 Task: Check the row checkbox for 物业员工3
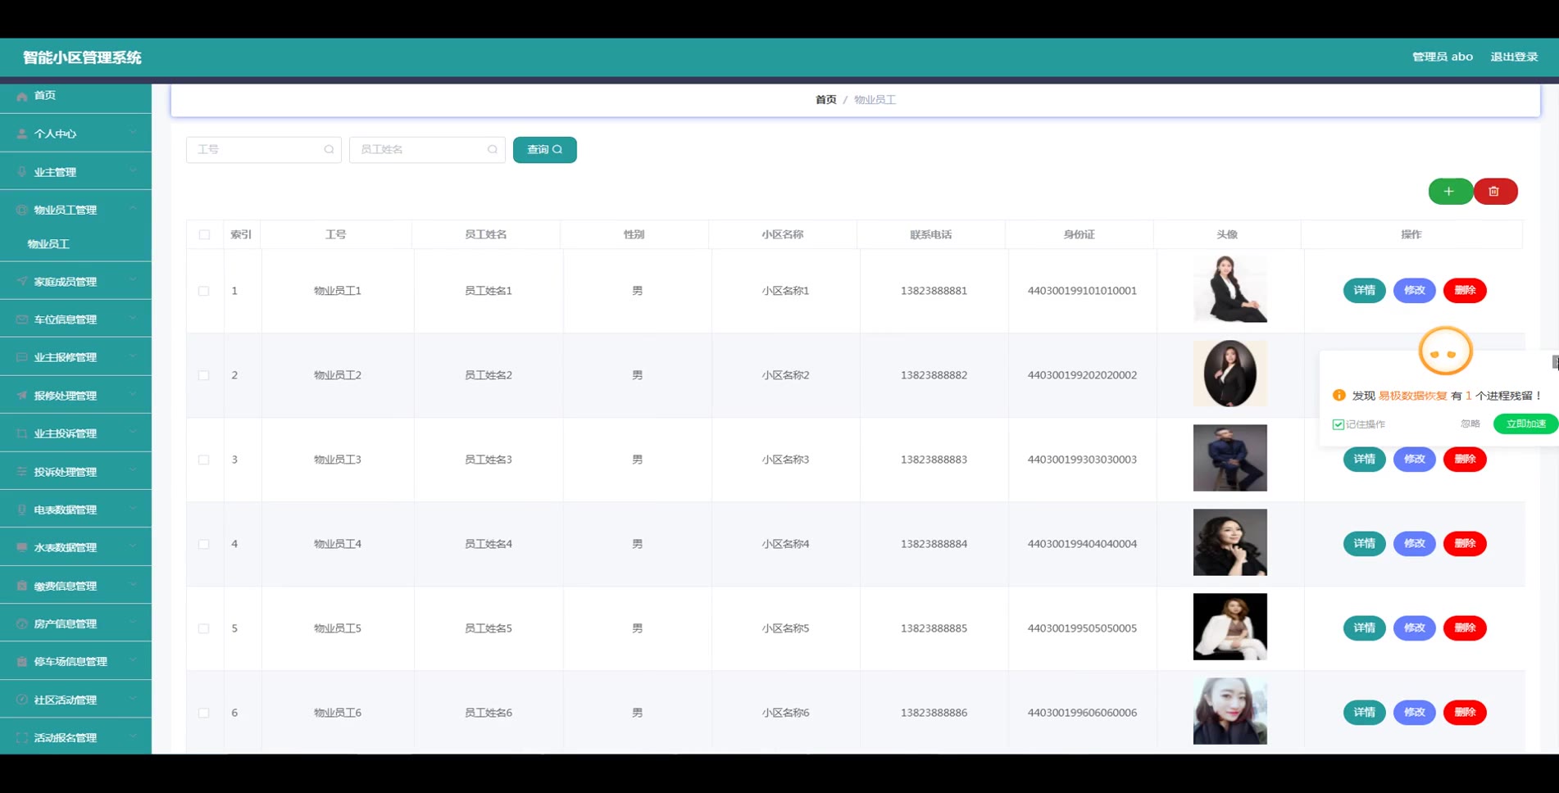(x=203, y=460)
